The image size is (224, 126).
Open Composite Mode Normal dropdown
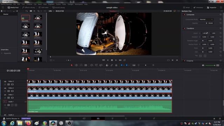click(x=206, y=20)
